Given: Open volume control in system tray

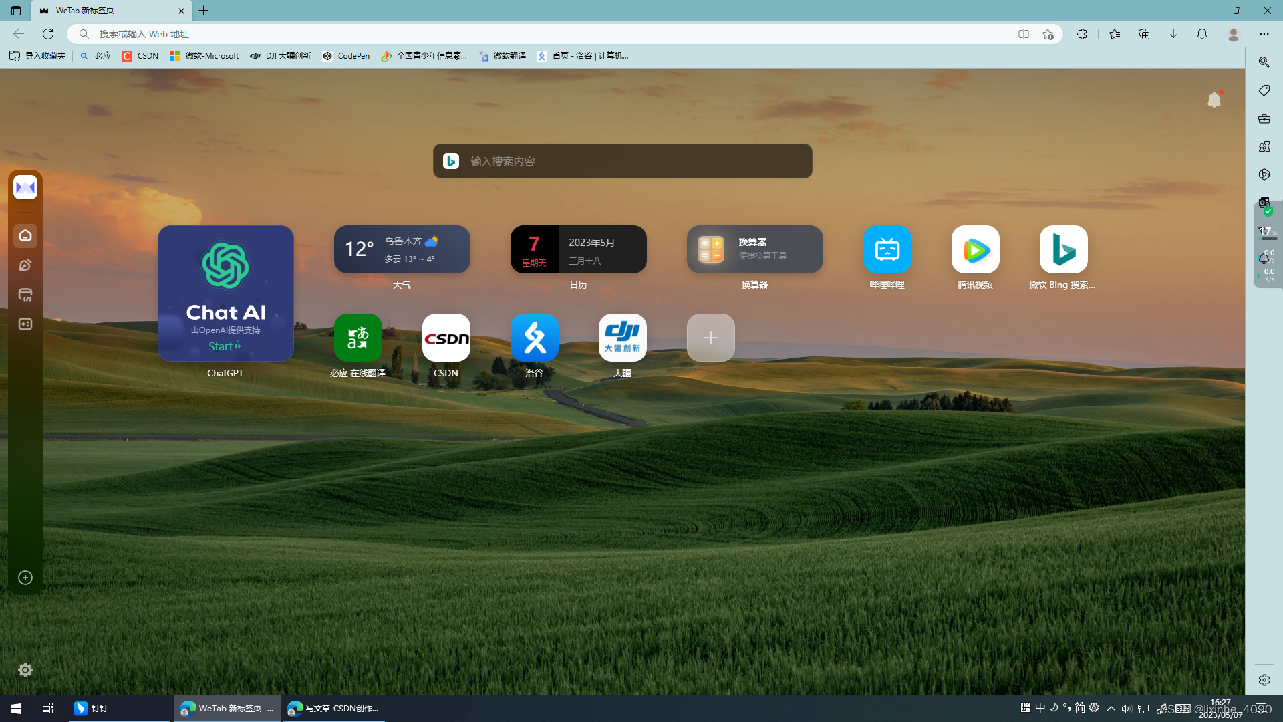Looking at the screenshot, I should coord(1127,708).
